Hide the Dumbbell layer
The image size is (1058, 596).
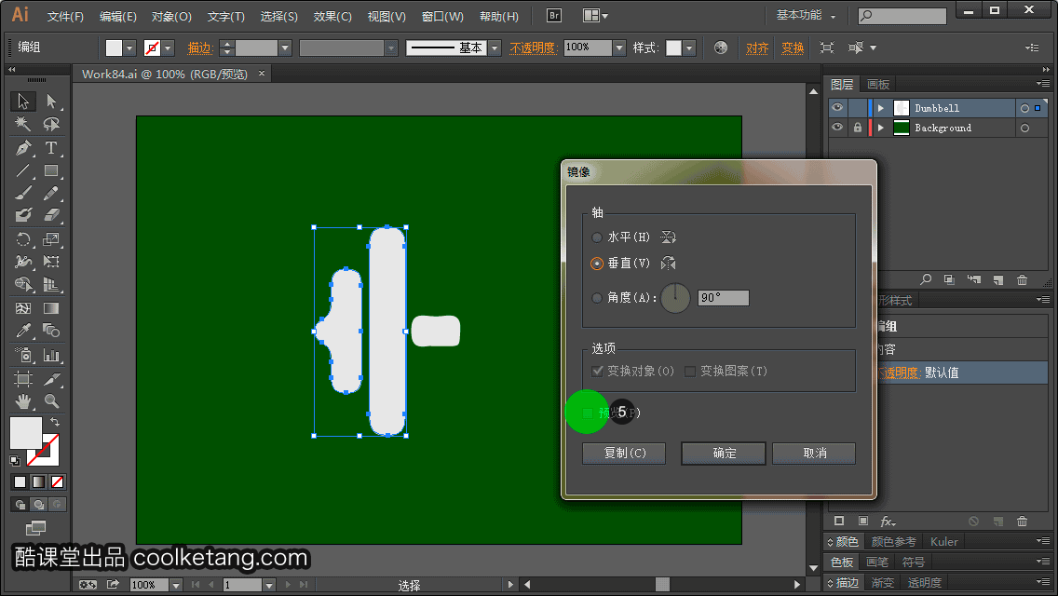(837, 108)
